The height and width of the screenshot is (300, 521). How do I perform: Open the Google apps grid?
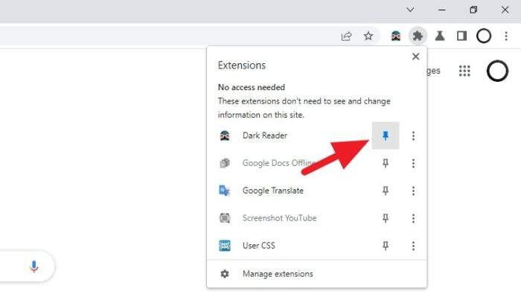[464, 71]
